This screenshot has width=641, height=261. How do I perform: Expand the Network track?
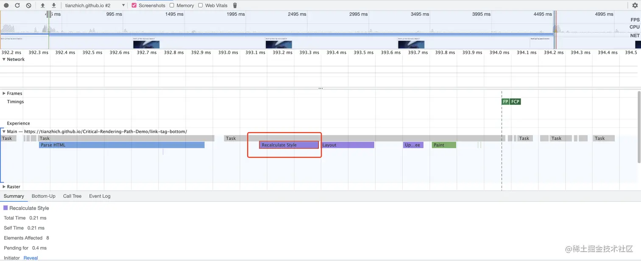pos(4,59)
